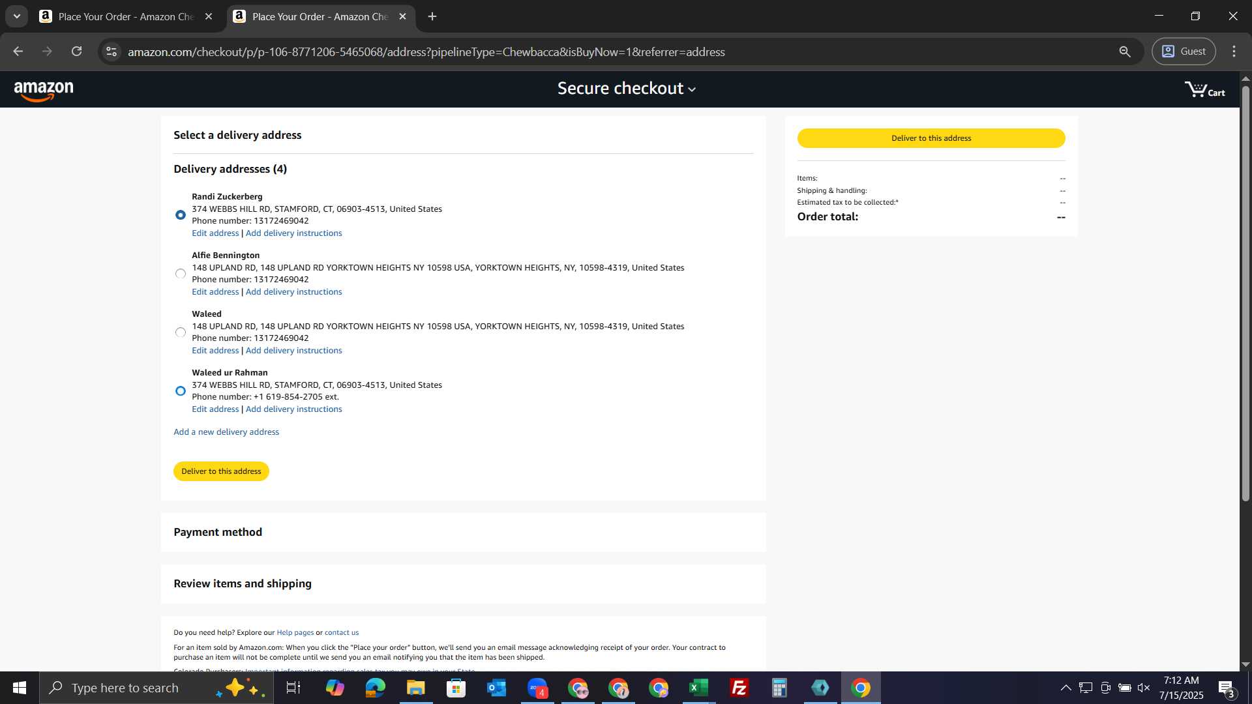Open Outlook from taskbar
Image resolution: width=1252 pixels, height=704 pixels.
click(x=496, y=688)
